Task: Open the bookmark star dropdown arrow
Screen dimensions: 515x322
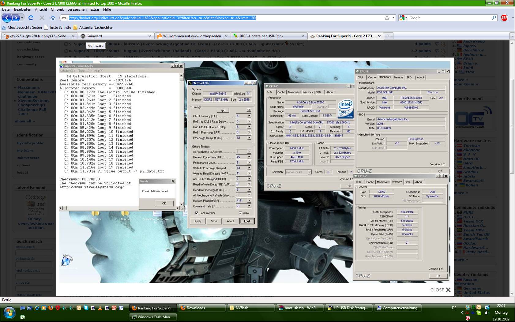Action: pyautogui.click(x=393, y=18)
